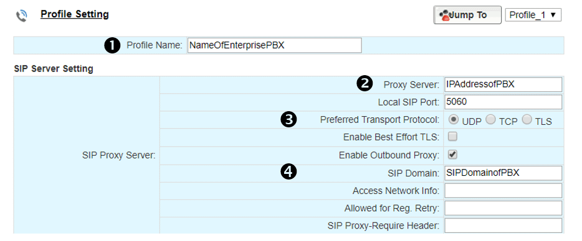Open the Profile Setting heading link

point(75,14)
